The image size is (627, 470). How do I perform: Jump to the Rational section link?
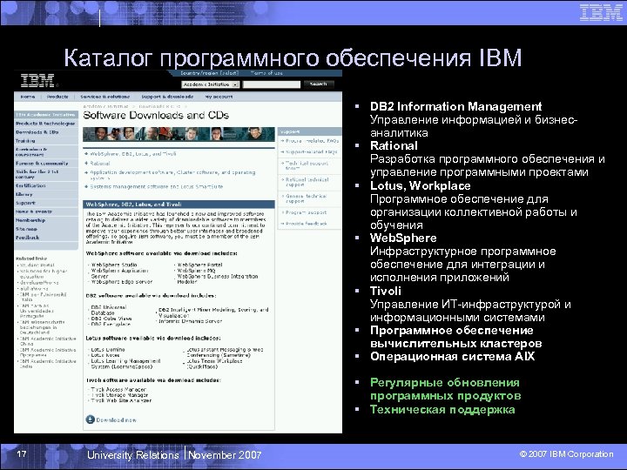[x=100, y=163]
